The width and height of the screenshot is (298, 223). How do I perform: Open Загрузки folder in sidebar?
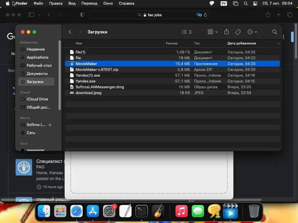click(36, 82)
